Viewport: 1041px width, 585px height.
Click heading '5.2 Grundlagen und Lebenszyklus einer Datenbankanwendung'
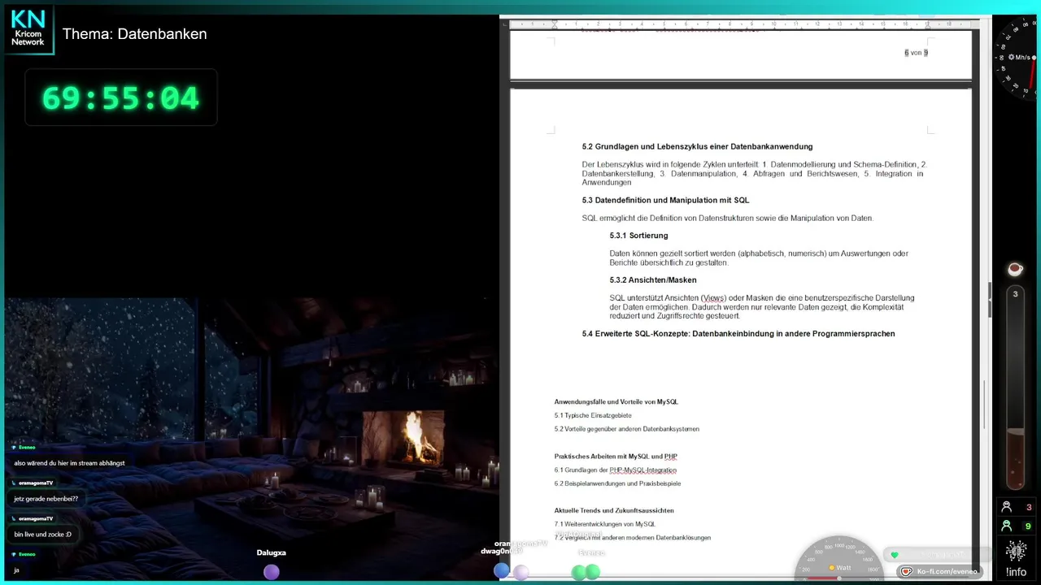pyautogui.click(x=697, y=147)
